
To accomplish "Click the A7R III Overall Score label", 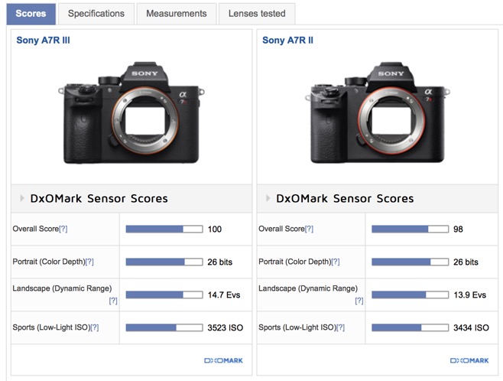I will click(x=36, y=229).
